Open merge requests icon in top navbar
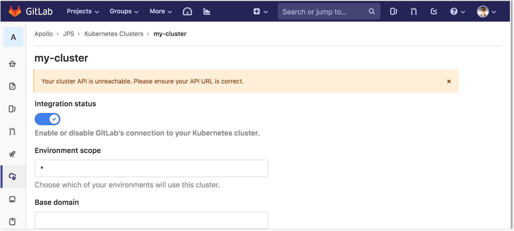The image size is (514, 231). [x=414, y=12]
